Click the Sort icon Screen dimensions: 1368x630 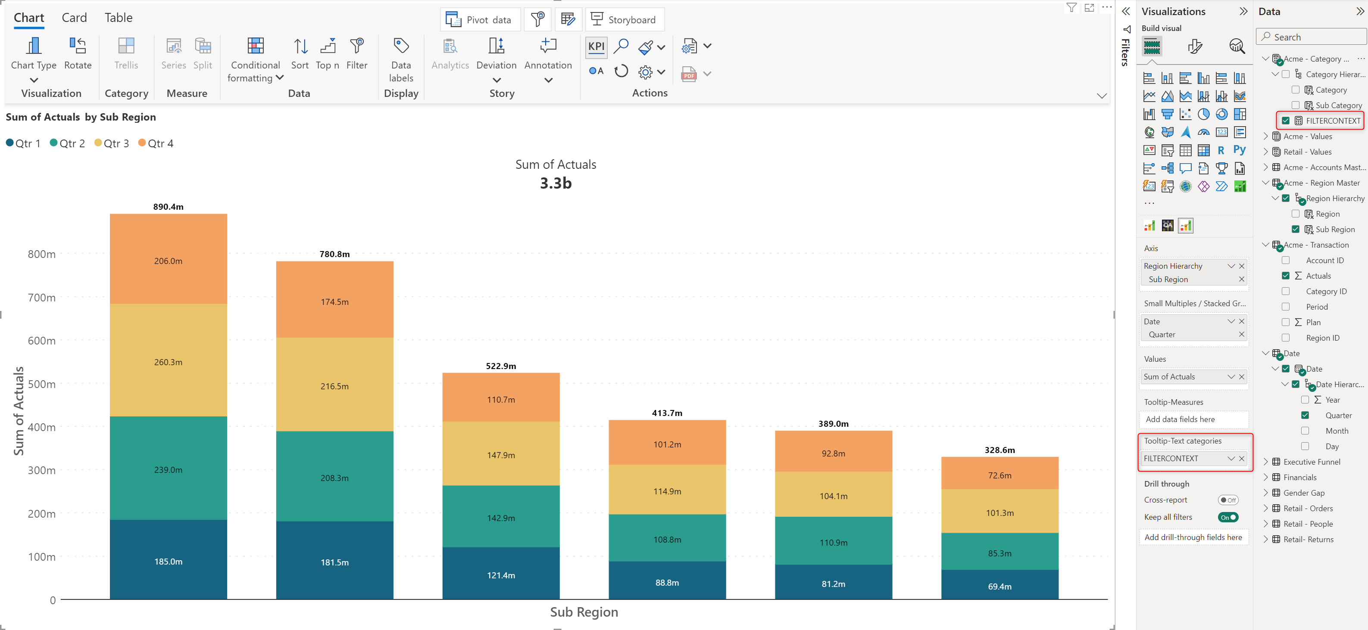pyautogui.click(x=300, y=47)
